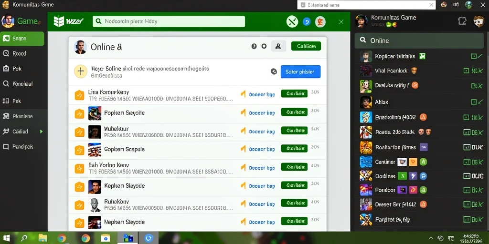Click the Calliow green button
The height and width of the screenshot is (244, 489).
coord(306,46)
